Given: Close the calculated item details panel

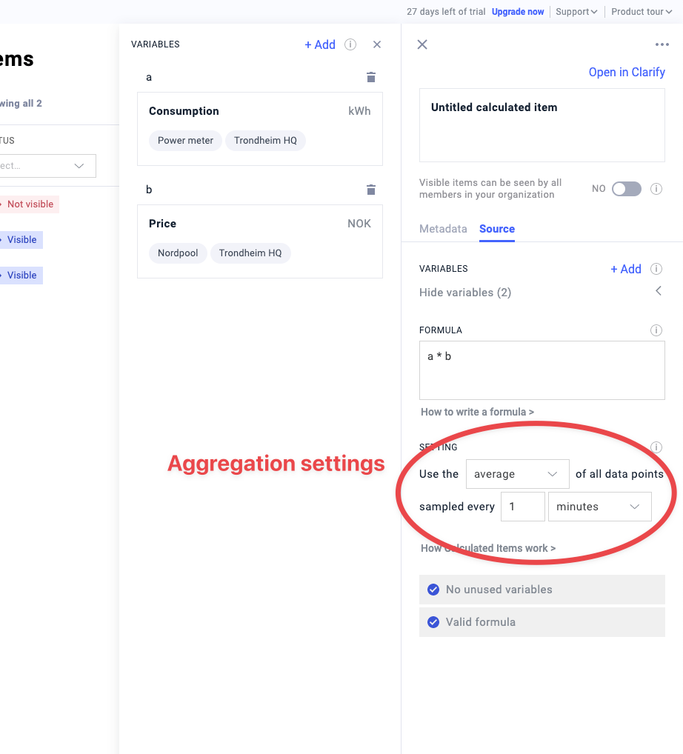Looking at the screenshot, I should 422,44.
